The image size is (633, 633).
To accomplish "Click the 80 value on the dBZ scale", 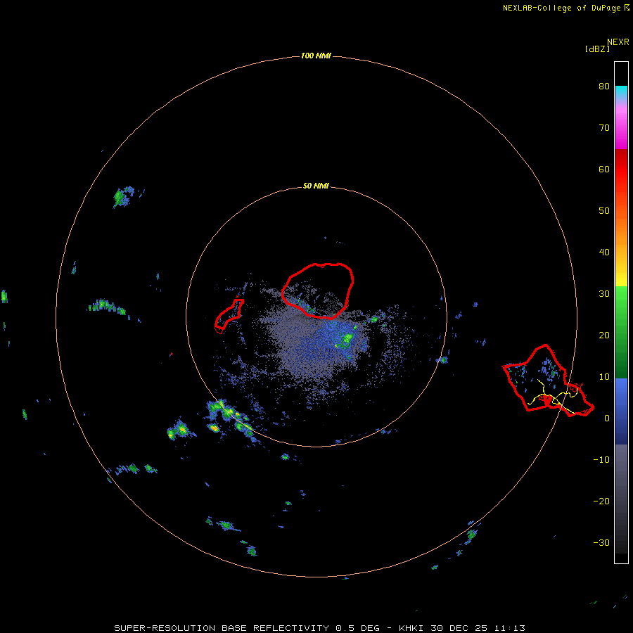I will [x=604, y=86].
